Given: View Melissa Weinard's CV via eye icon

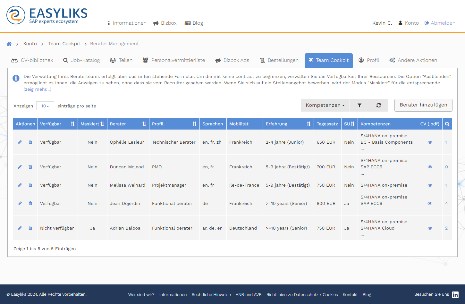Looking at the screenshot, I should 430,185.
